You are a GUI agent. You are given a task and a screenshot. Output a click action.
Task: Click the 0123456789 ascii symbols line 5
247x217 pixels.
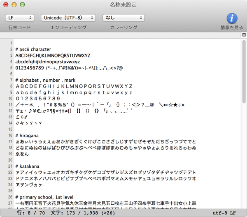coord(69,68)
